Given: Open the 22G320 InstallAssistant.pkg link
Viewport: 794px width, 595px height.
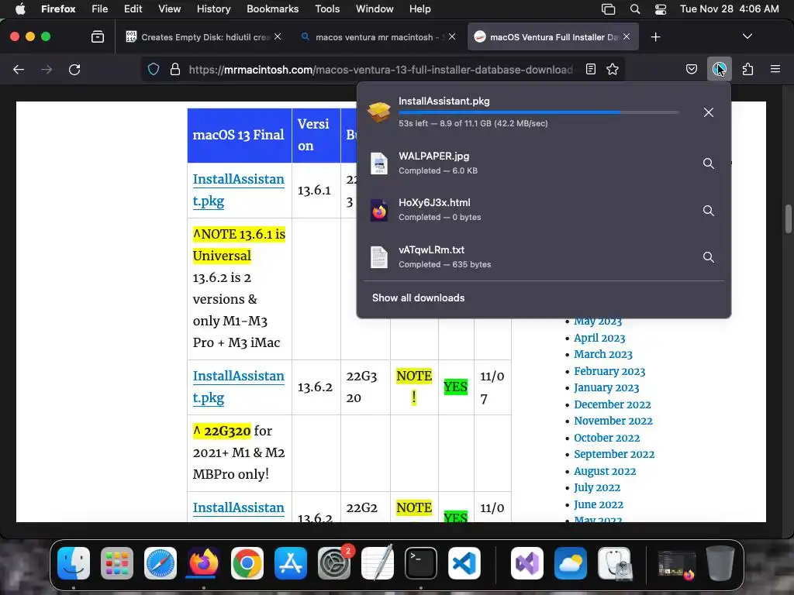Looking at the screenshot, I should point(238,387).
